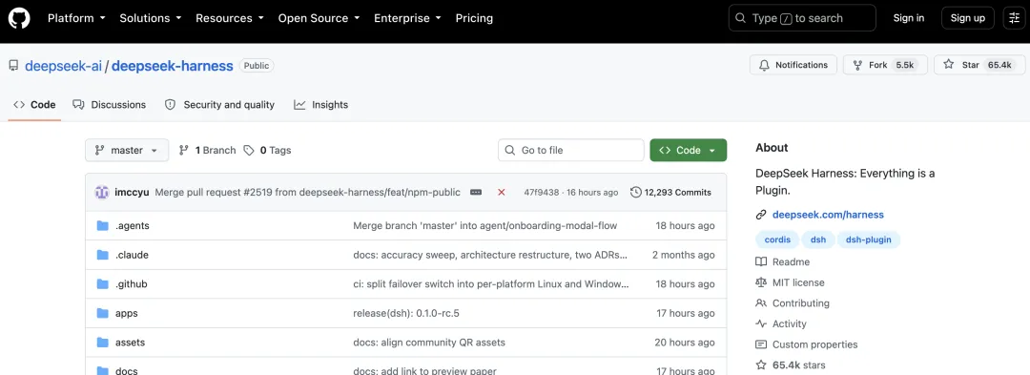Open the deepseek-harness repository link
1030x375 pixels.
click(x=172, y=66)
